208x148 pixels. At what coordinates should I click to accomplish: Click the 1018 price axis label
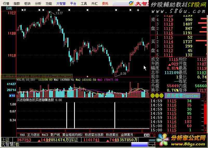(x=11, y=55)
